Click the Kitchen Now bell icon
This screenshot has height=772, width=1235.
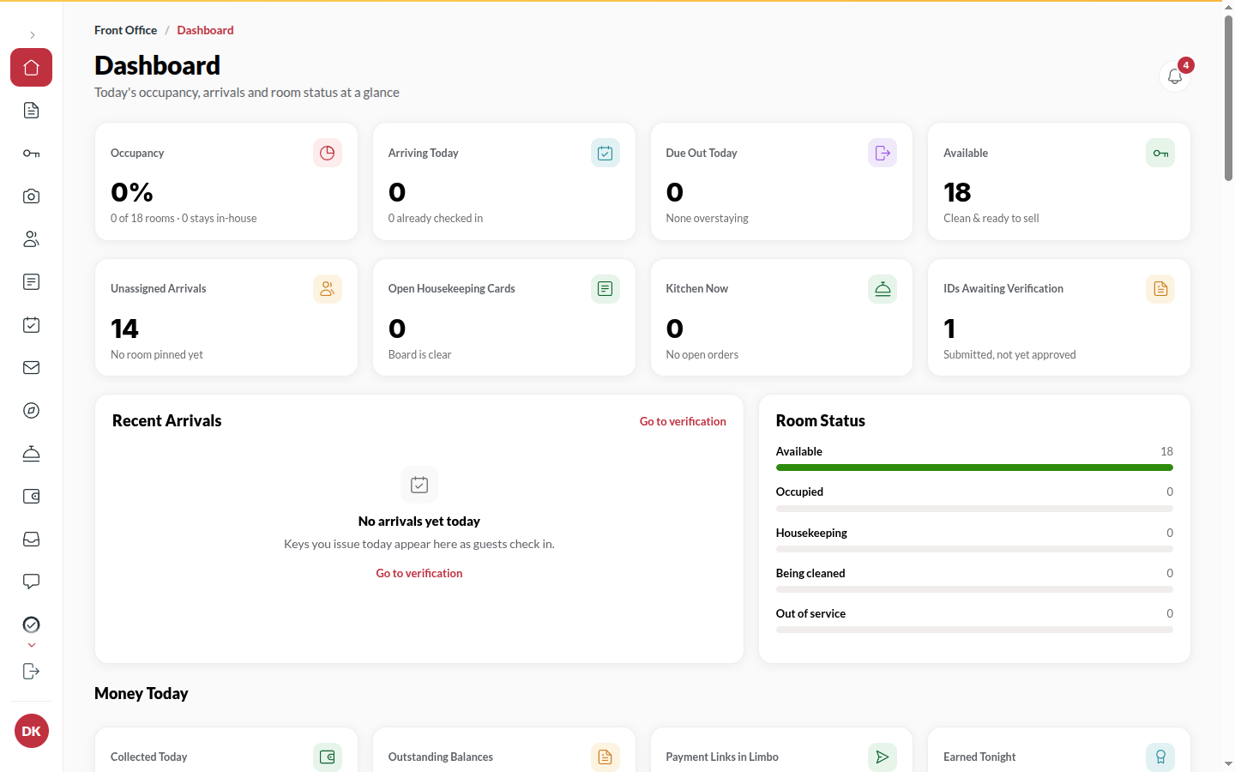[883, 289]
